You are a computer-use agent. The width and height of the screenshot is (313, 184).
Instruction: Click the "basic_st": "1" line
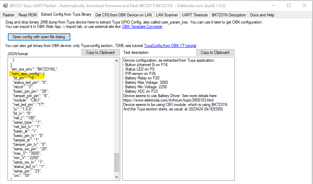point(25,131)
